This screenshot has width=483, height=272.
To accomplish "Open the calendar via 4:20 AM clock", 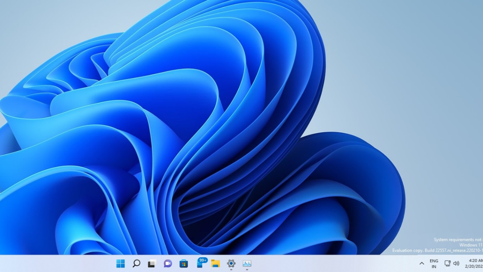I will pos(475,260).
